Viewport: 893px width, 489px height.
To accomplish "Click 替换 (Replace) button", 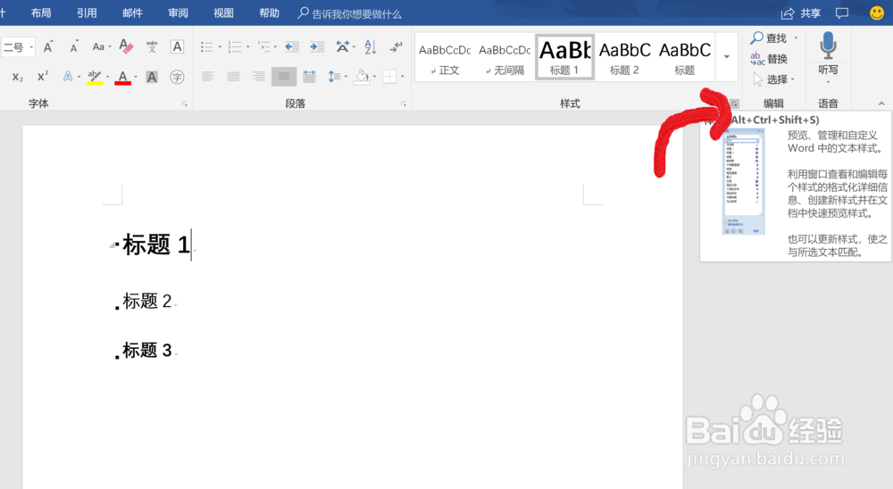I will tap(769, 59).
